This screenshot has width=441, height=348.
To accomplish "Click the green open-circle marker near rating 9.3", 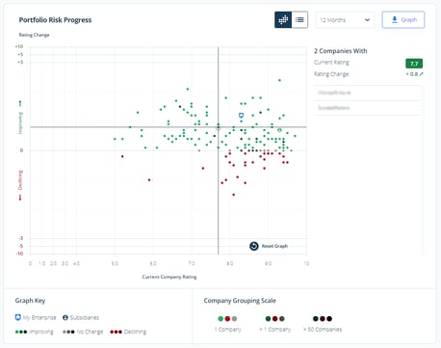I will click(x=279, y=130).
